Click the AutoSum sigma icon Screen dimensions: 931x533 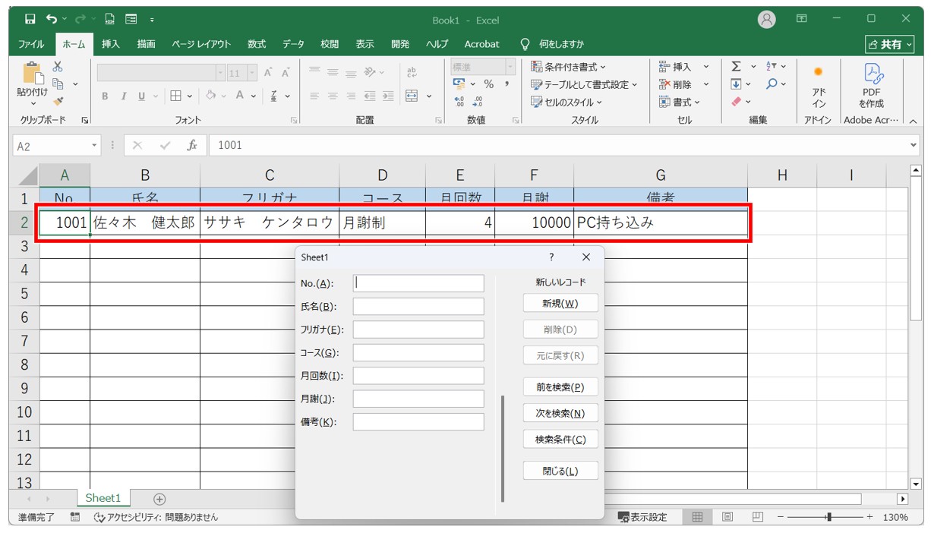click(736, 67)
